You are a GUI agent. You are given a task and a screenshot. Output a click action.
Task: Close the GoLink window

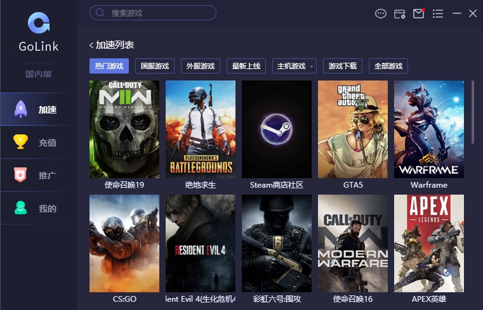[x=473, y=13]
